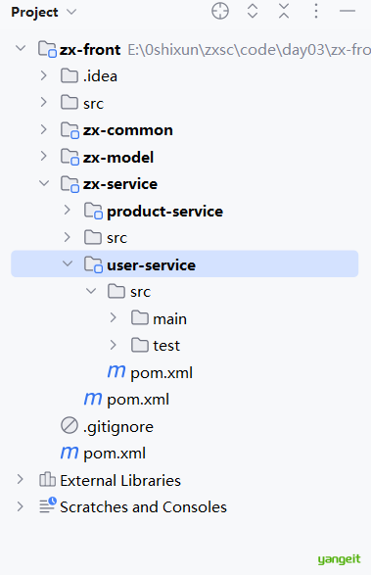371x575 pixels.
Task: Expand the main folder
Action: [114, 317]
